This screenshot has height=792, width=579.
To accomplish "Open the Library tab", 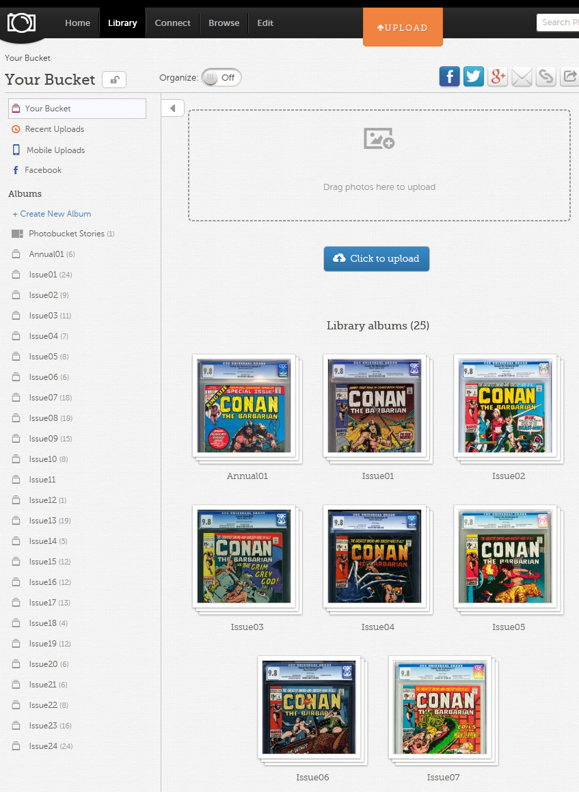I will [122, 23].
